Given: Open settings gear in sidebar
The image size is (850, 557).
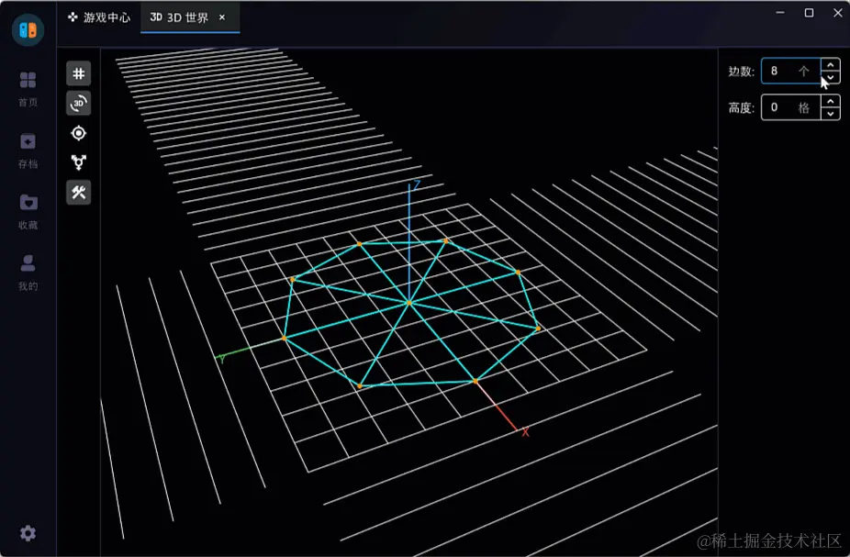Looking at the screenshot, I should pyautogui.click(x=28, y=533).
